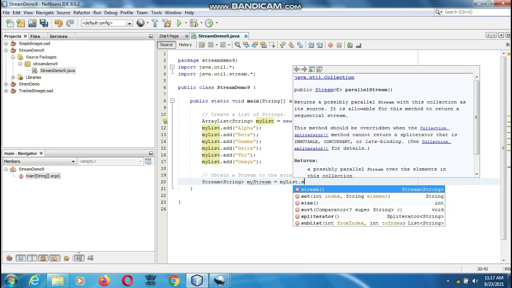
Task: Click the Start Macro Recording red icon
Action: [330, 45]
